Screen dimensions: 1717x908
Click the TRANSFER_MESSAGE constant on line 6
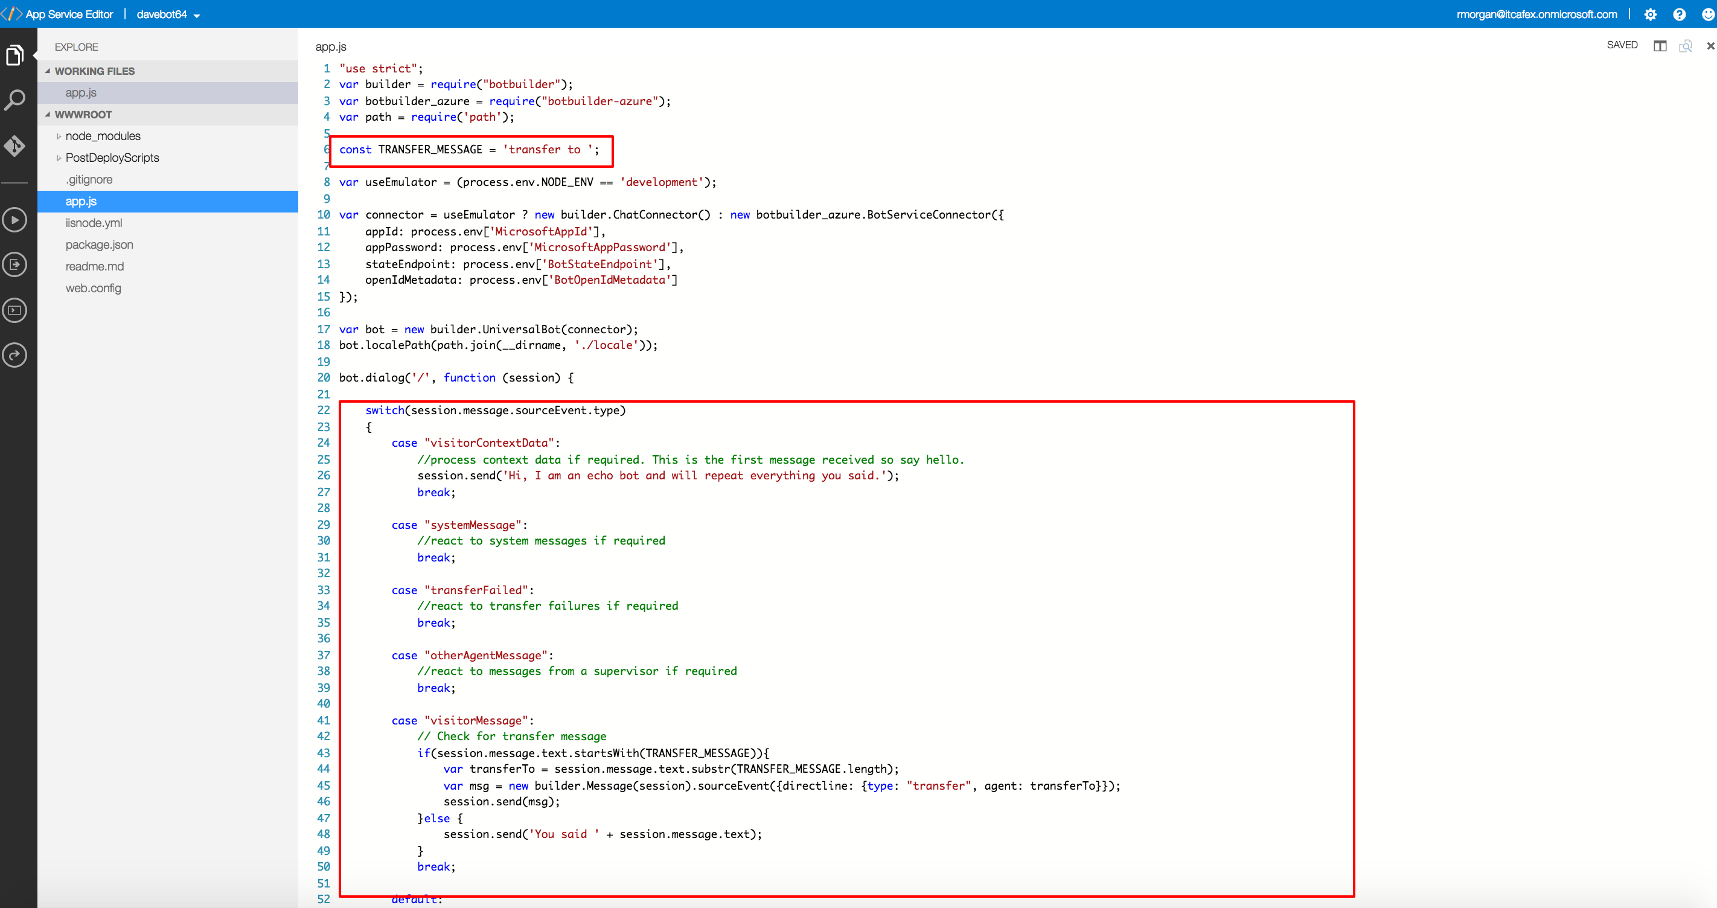[x=430, y=149]
